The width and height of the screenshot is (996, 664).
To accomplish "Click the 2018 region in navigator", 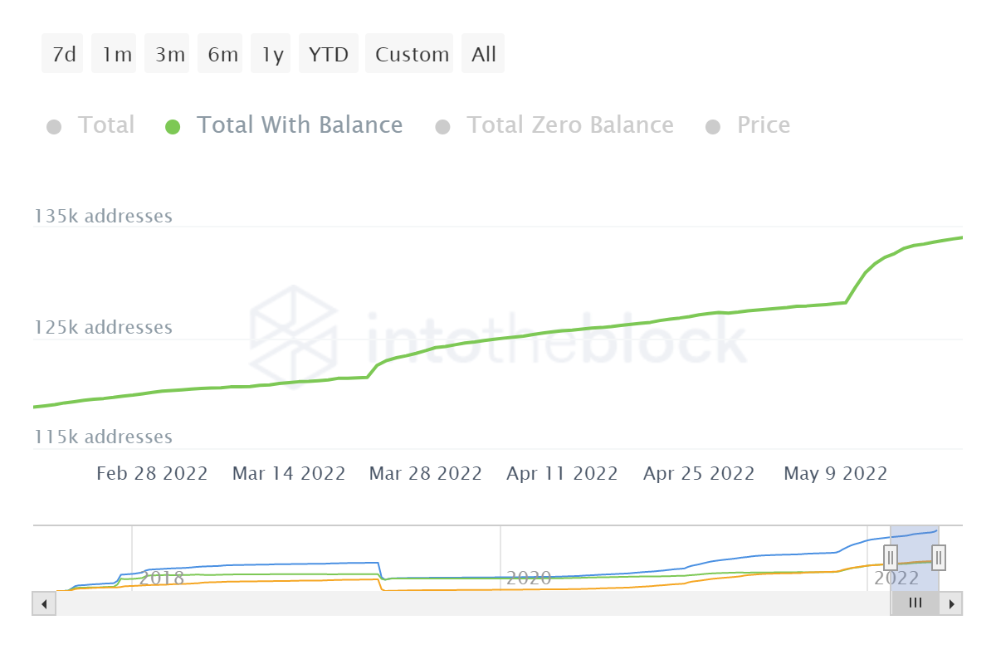I will coord(161,578).
